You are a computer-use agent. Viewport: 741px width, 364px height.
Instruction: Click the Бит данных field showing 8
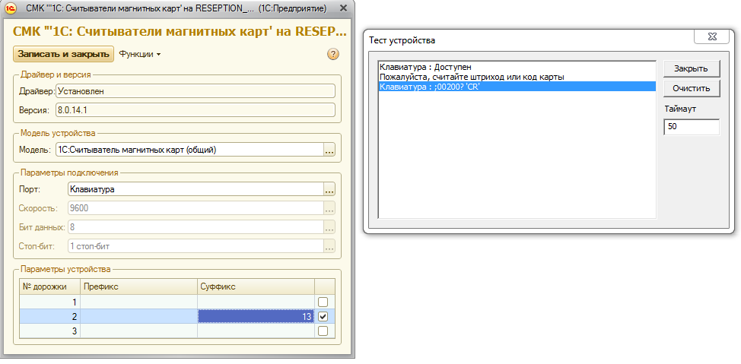(196, 227)
